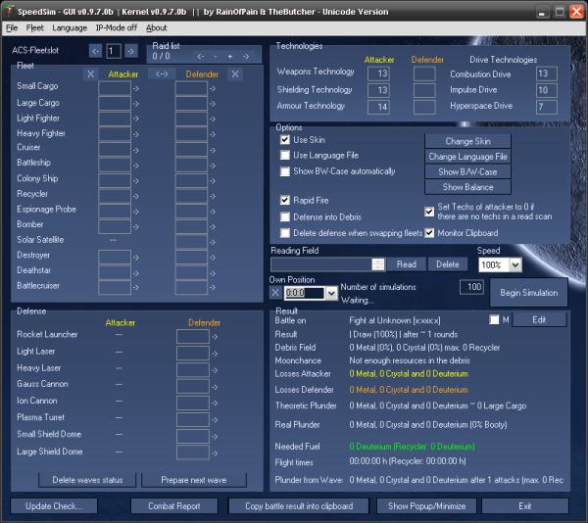The height and width of the screenshot is (523, 588).
Task: Click the Show Balance button
Action: (467, 187)
